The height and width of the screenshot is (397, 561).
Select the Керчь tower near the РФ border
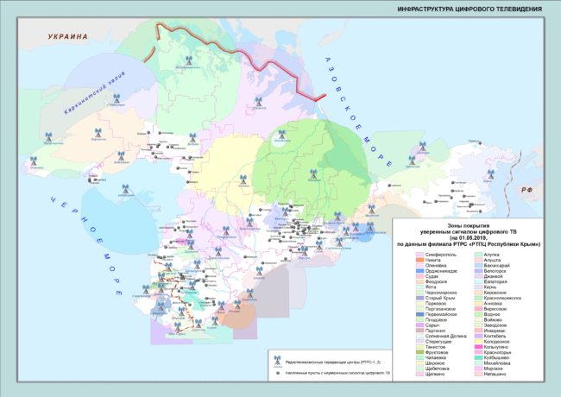tap(490, 174)
